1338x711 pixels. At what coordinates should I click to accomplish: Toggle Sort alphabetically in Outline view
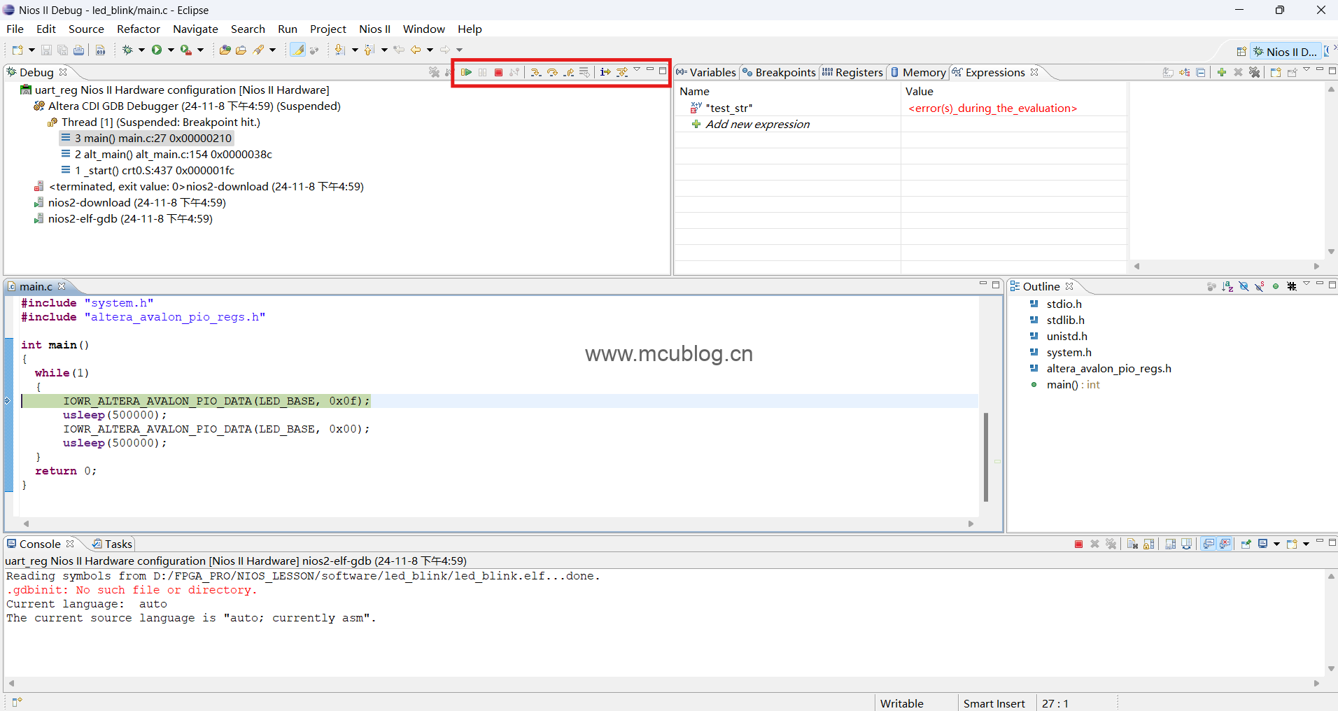(1227, 286)
